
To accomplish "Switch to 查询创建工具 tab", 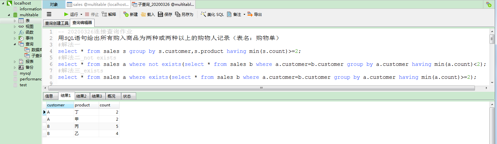I will [57, 23].
